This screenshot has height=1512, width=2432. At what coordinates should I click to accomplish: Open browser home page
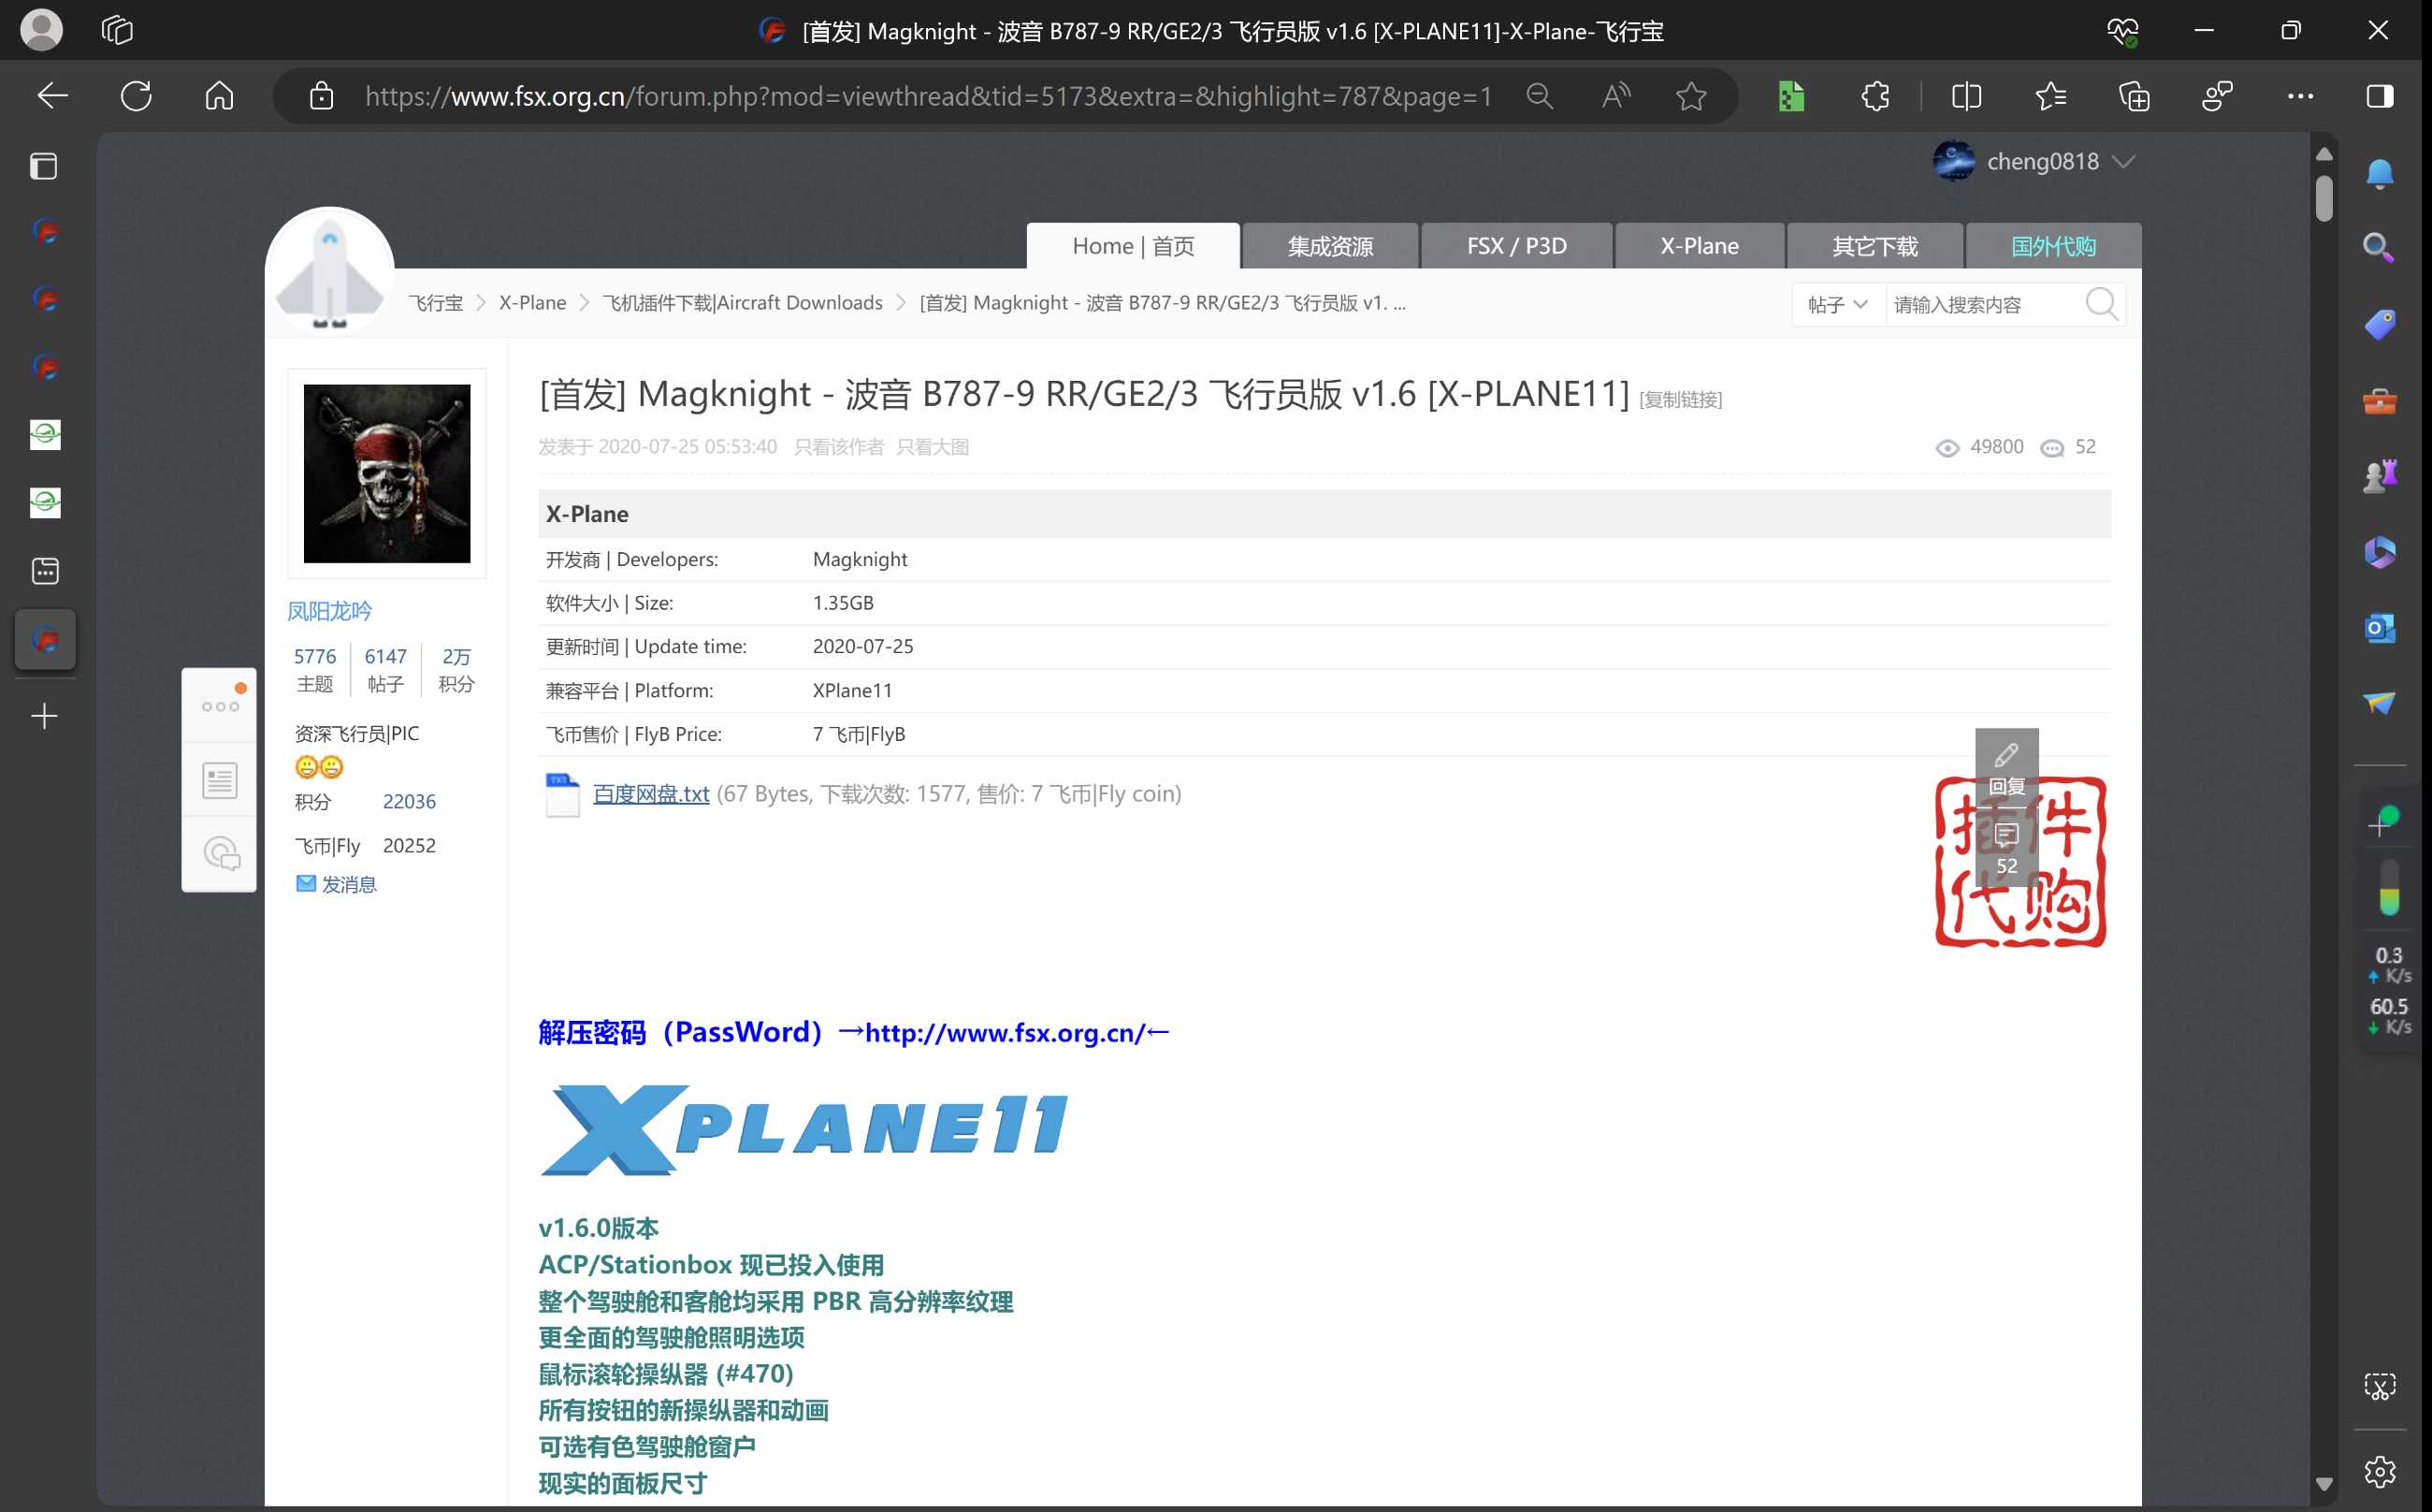(x=219, y=96)
